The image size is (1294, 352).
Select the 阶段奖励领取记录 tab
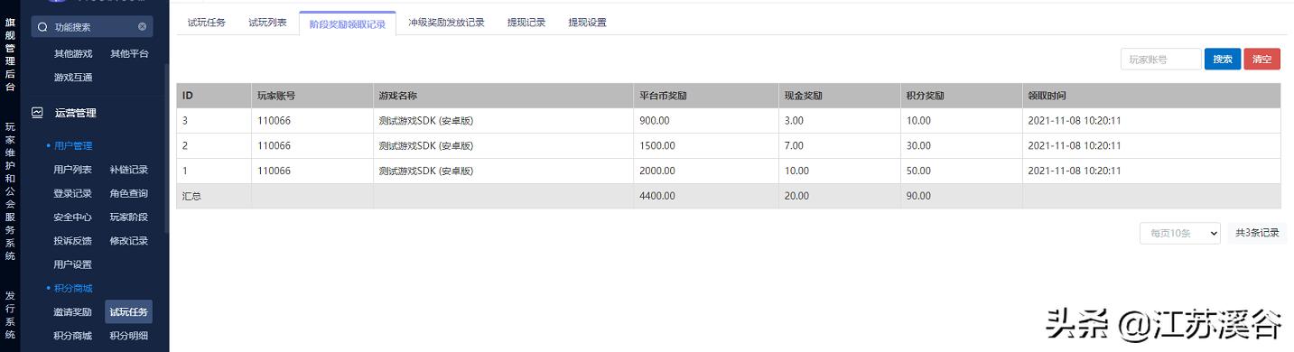click(x=348, y=23)
